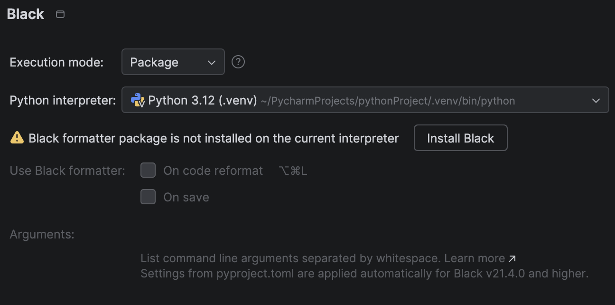Enable Black on save
Image resolution: width=615 pixels, height=305 pixels.
click(x=148, y=197)
